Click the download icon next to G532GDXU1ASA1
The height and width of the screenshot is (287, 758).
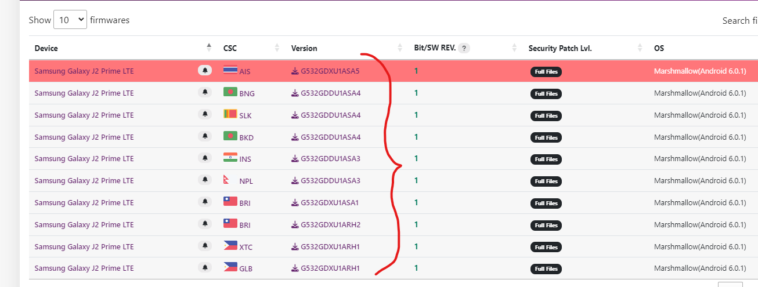tap(295, 203)
